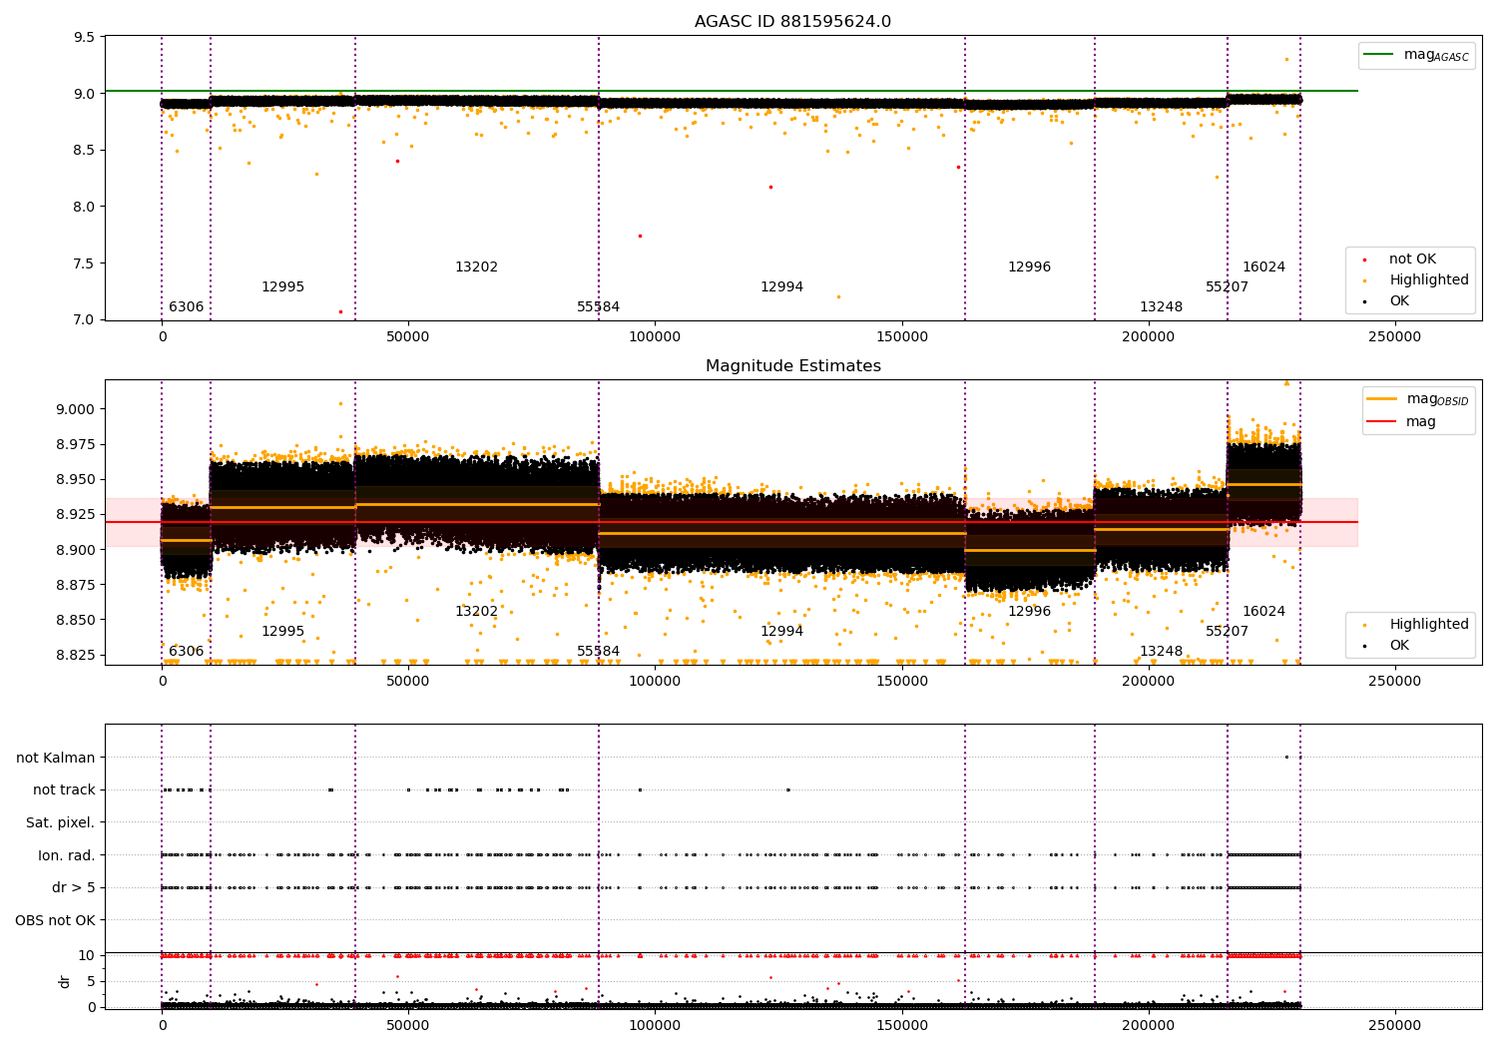The width and height of the screenshot is (1497, 1048).
Task: Click the 250000 x-axis tick of the top plot
Action: click(x=1394, y=337)
